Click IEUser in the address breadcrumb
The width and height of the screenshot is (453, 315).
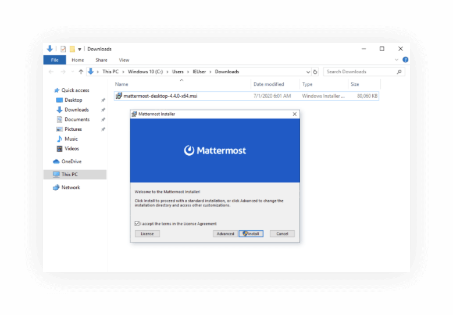(x=199, y=71)
